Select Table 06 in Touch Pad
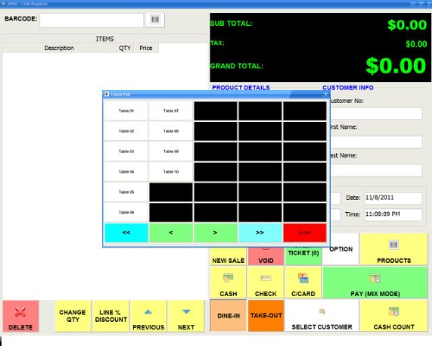The width and height of the screenshot is (432, 346). tap(126, 212)
